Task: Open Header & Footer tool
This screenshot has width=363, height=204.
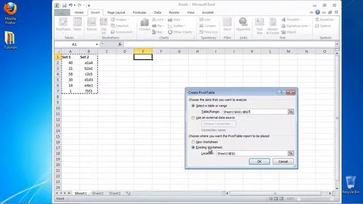Action: tap(272, 26)
